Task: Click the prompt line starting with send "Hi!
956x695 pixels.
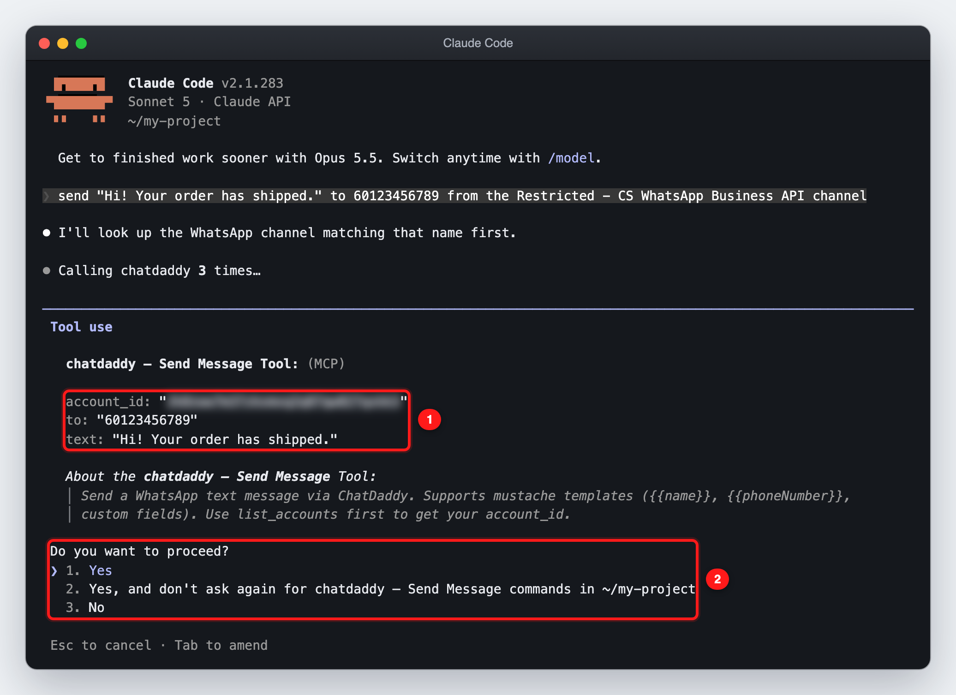Action: pyautogui.click(x=454, y=196)
